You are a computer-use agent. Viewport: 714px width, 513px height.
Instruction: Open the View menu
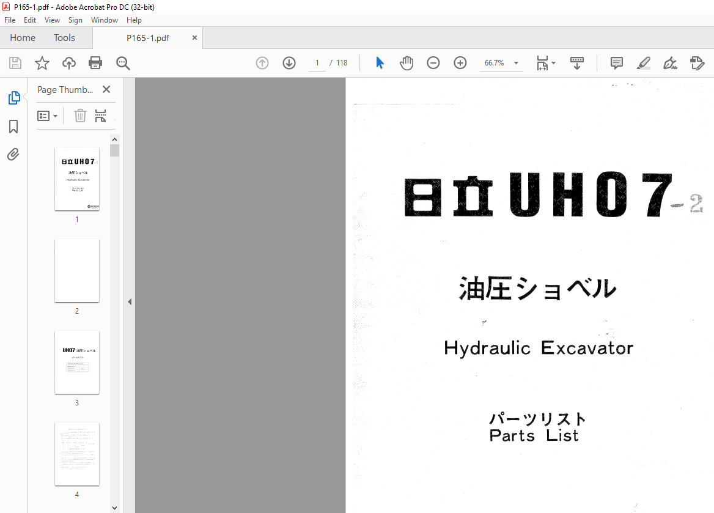pos(52,20)
